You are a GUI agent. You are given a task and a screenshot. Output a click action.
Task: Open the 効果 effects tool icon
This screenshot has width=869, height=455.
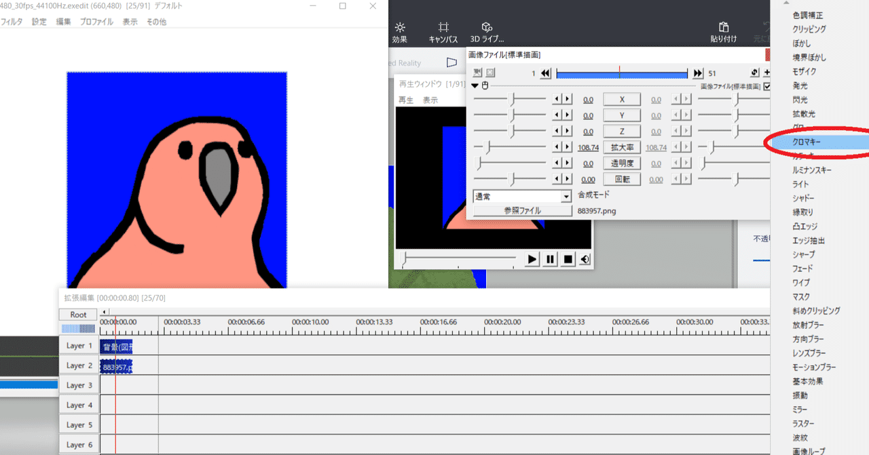pos(400,32)
